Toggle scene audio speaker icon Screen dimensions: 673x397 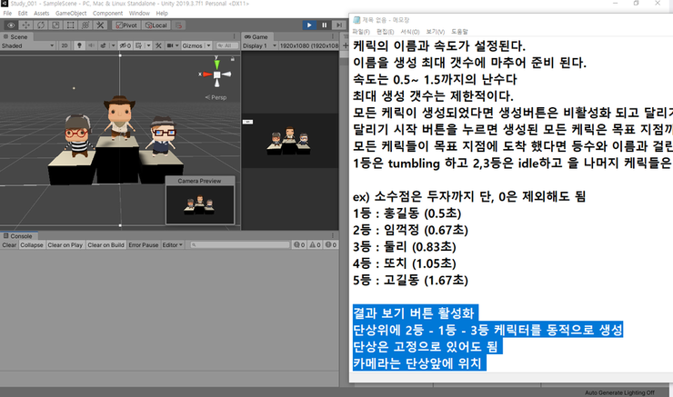[91, 45]
